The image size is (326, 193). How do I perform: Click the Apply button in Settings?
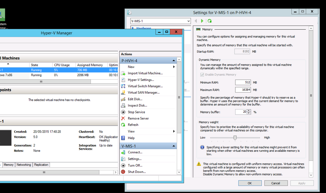302,183
